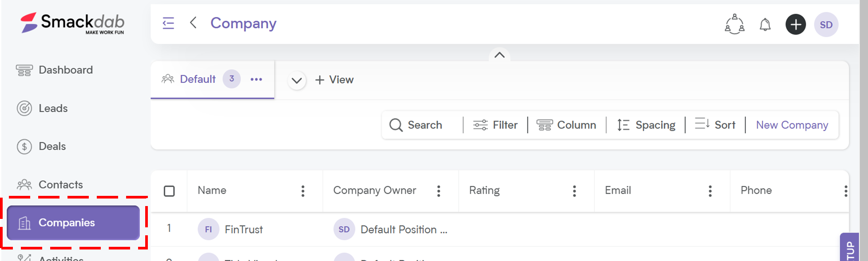Open the Default view three-dot options
Screen dimensions: 868x261
click(256, 79)
